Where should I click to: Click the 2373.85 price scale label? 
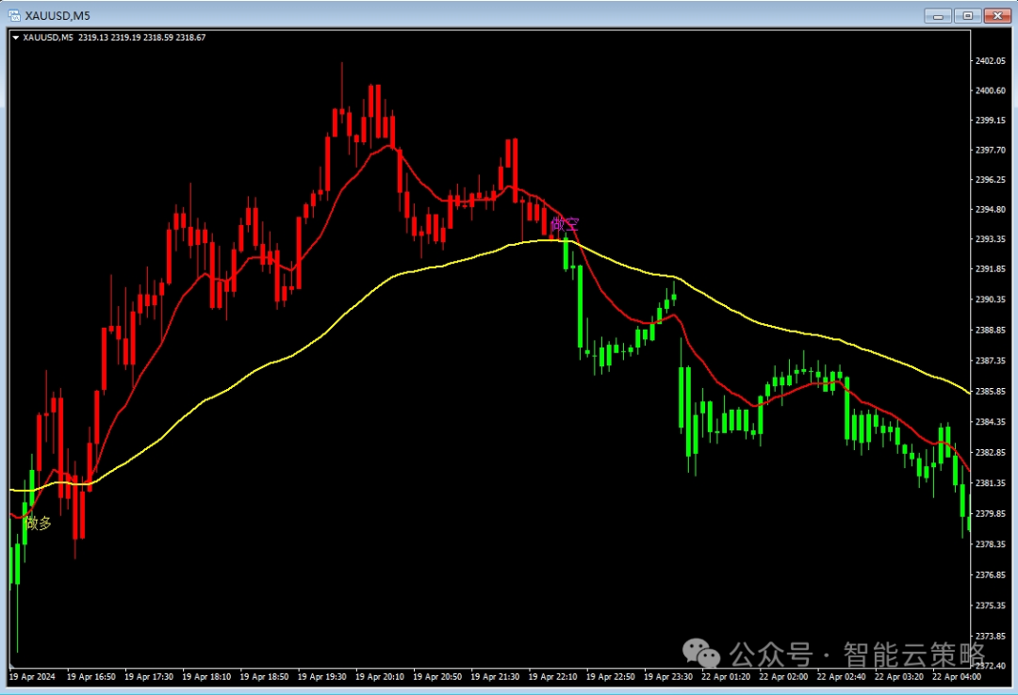(990, 636)
